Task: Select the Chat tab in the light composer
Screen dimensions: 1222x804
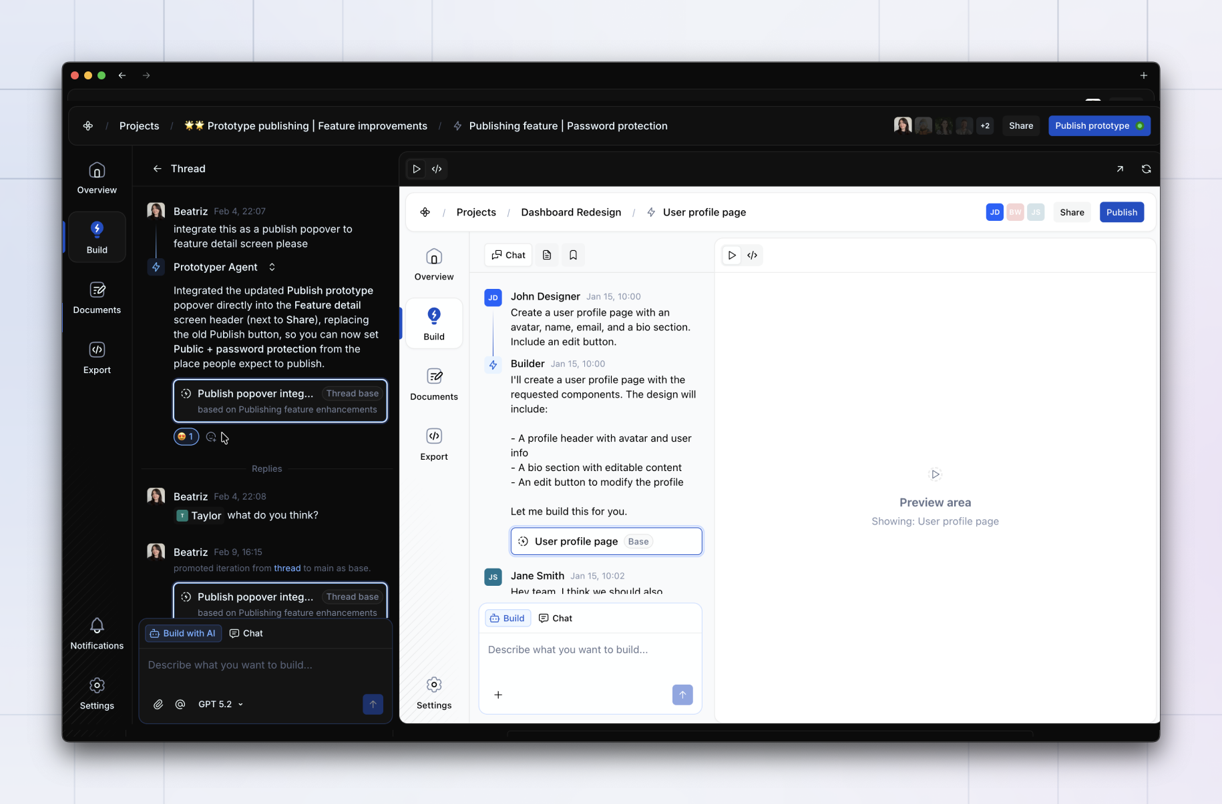Action: [x=556, y=619]
